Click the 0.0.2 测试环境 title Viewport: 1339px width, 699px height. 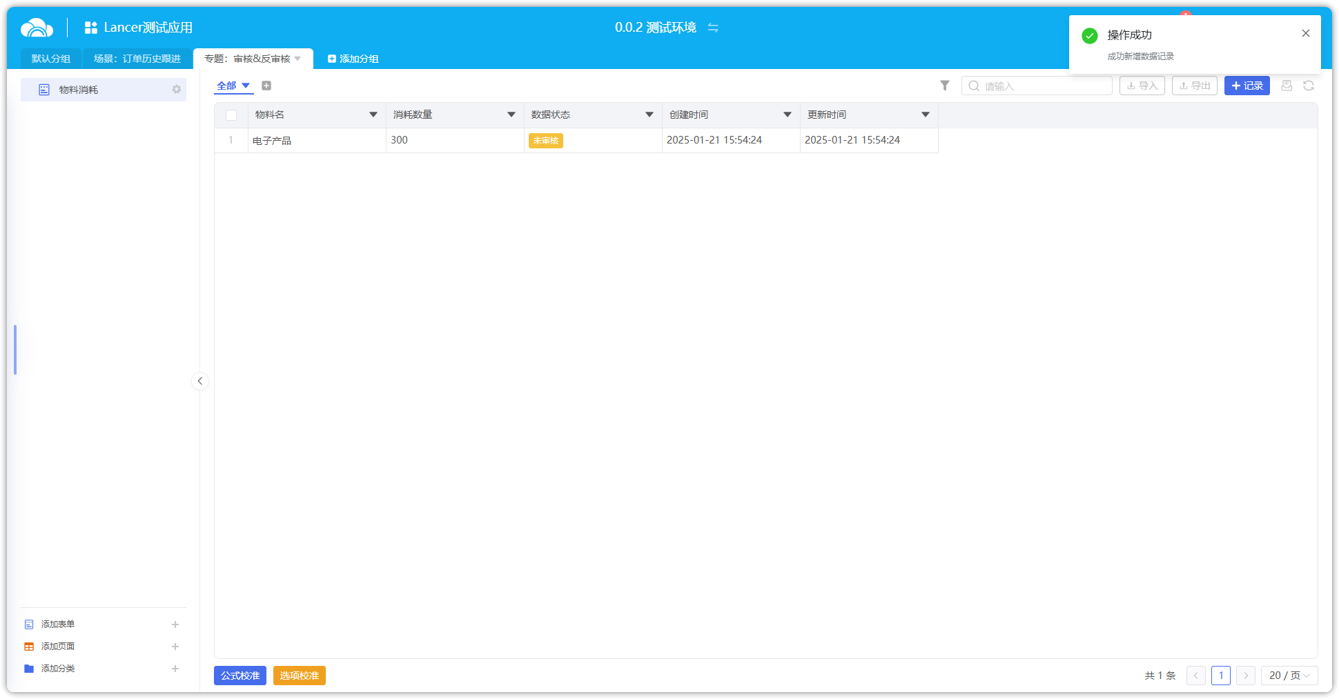[x=656, y=28]
